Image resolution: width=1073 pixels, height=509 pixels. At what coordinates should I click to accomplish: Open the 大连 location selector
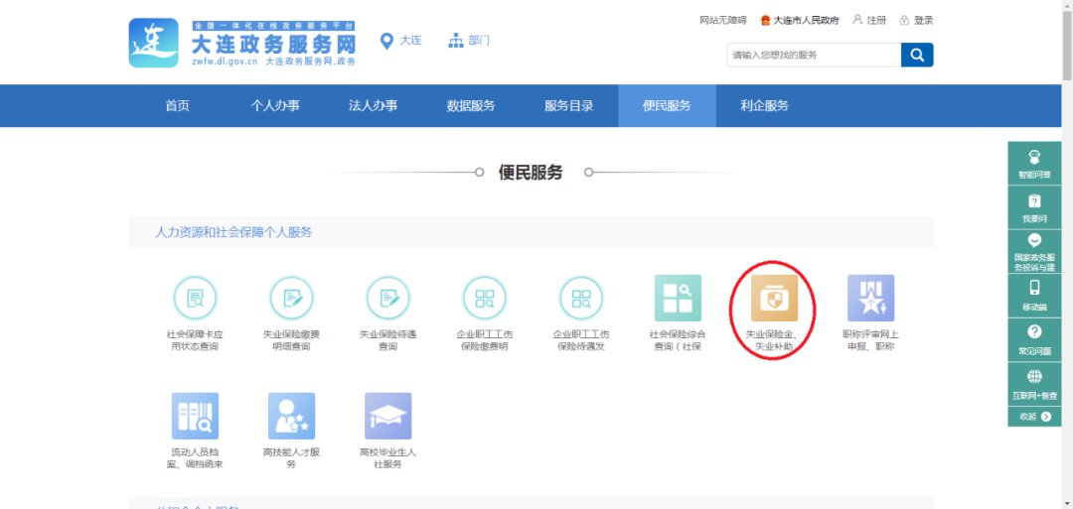coord(400,41)
